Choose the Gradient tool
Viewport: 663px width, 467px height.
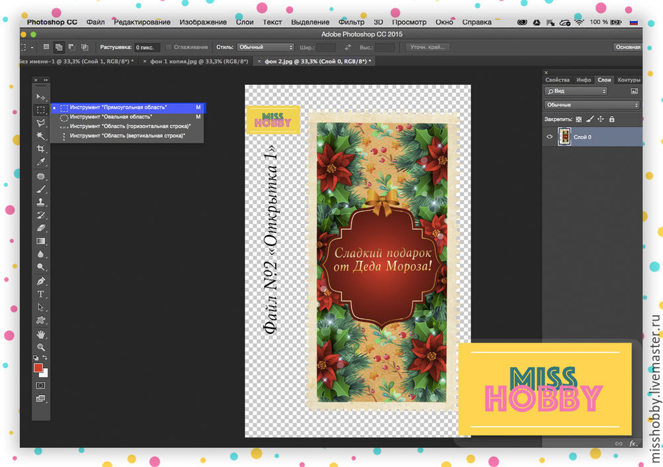(40, 241)
